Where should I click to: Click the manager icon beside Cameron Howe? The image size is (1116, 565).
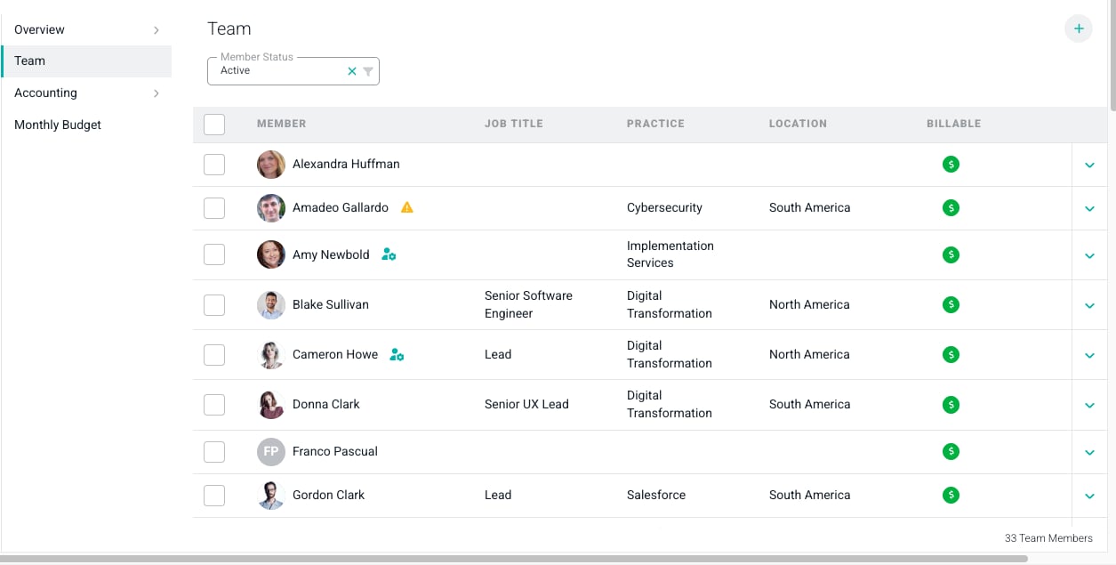click(x=397, y=354)
